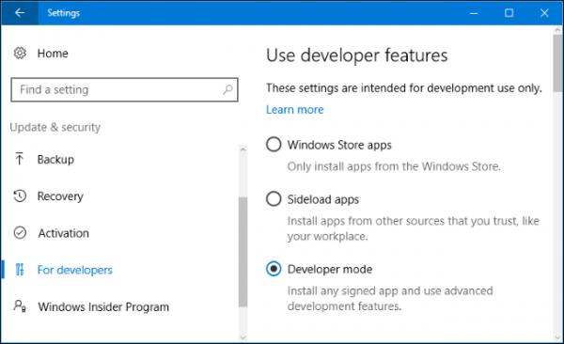Click the Backup up-arrow icon
The image size is (564, 344).
[20, 159]
